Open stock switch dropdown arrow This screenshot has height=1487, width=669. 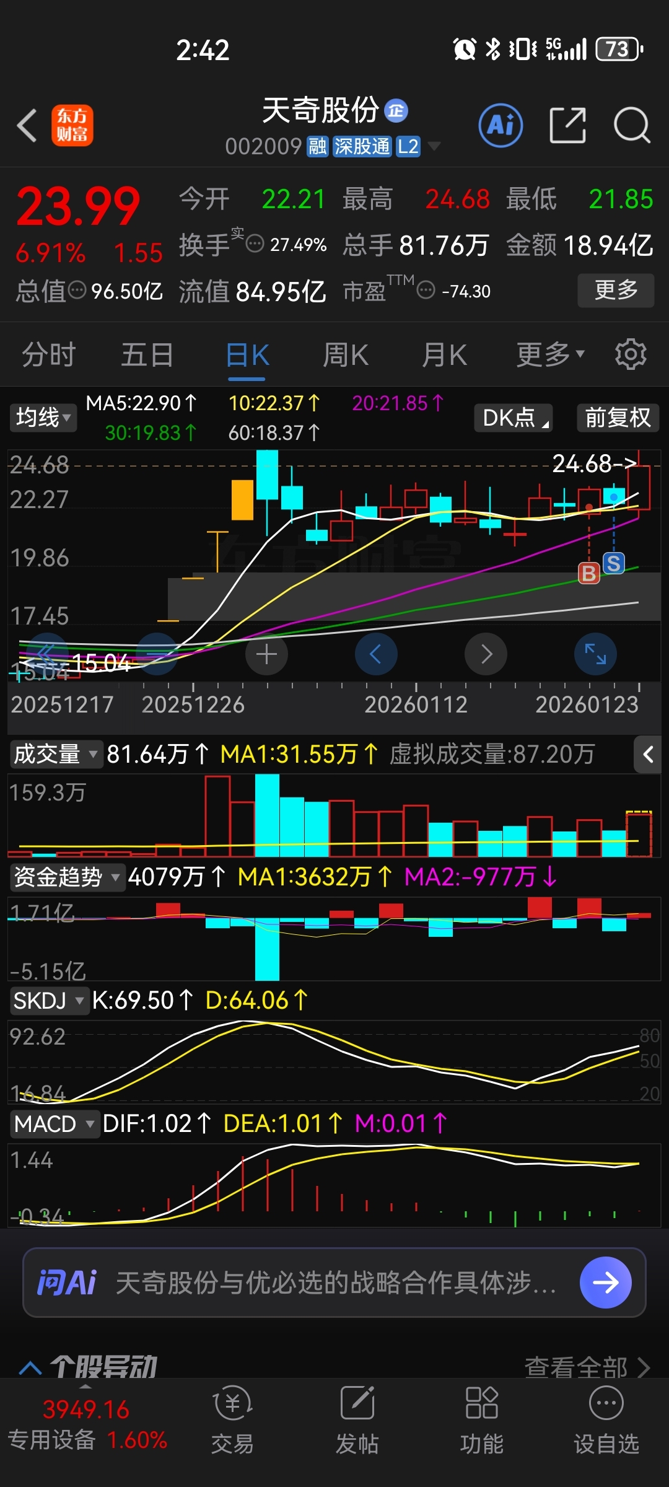coord(434,147)
